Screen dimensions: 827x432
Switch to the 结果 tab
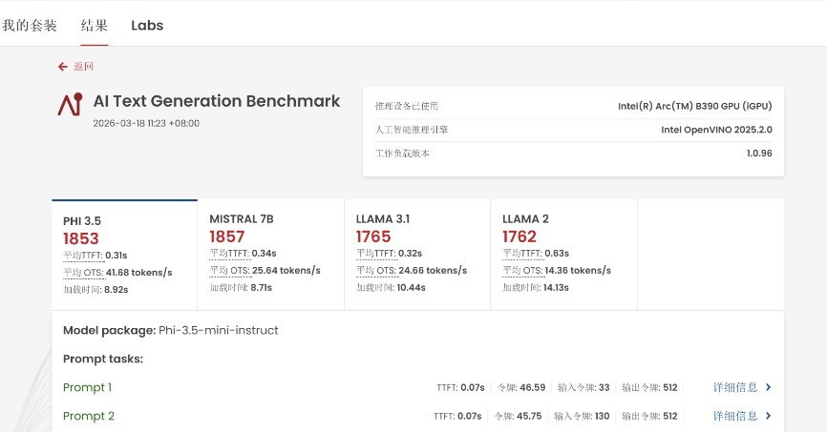coord(95,26)
